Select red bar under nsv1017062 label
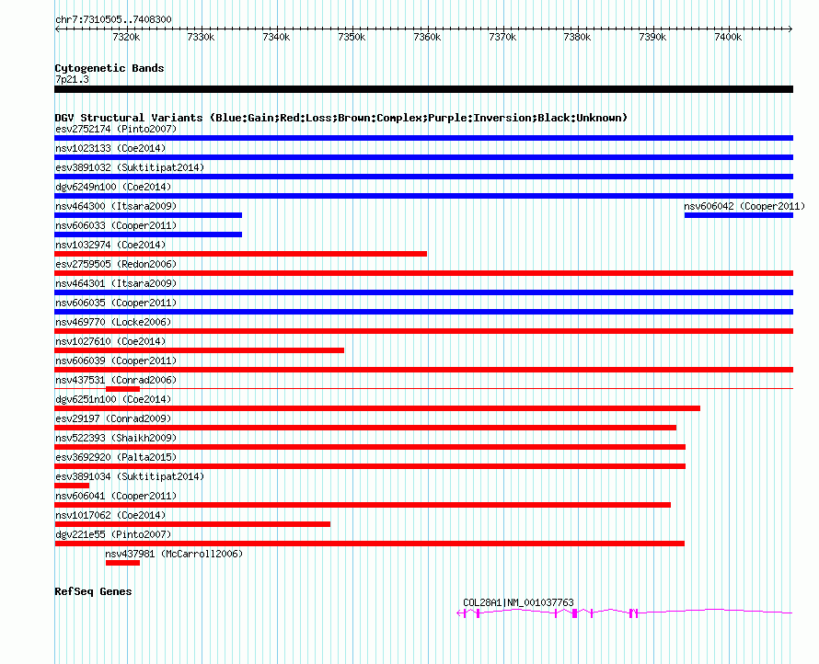This screenshot has width=819, height=664. click(192, 524)
